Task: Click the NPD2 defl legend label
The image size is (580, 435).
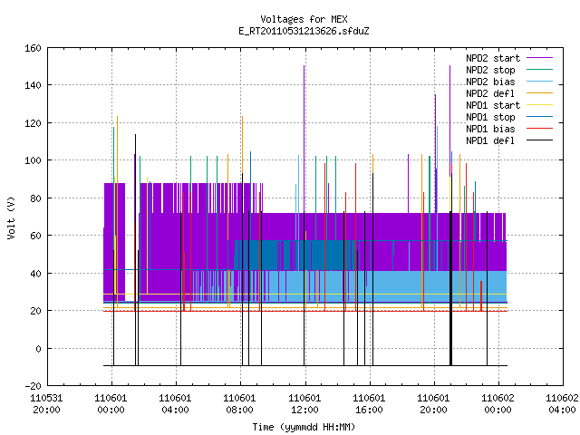Action: coord(490,93)
